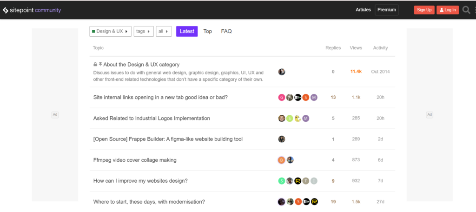This screenshot has width=476, height=212.
Task: Click the poster avatar for the Frappe Builder topic
Action: 282,139
